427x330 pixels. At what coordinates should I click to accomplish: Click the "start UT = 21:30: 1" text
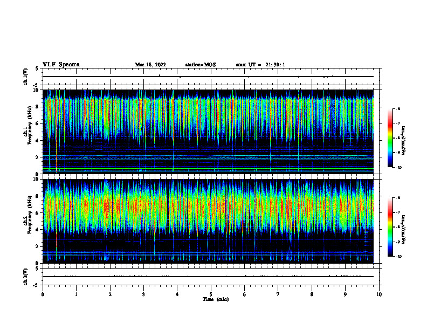point(260,65)
